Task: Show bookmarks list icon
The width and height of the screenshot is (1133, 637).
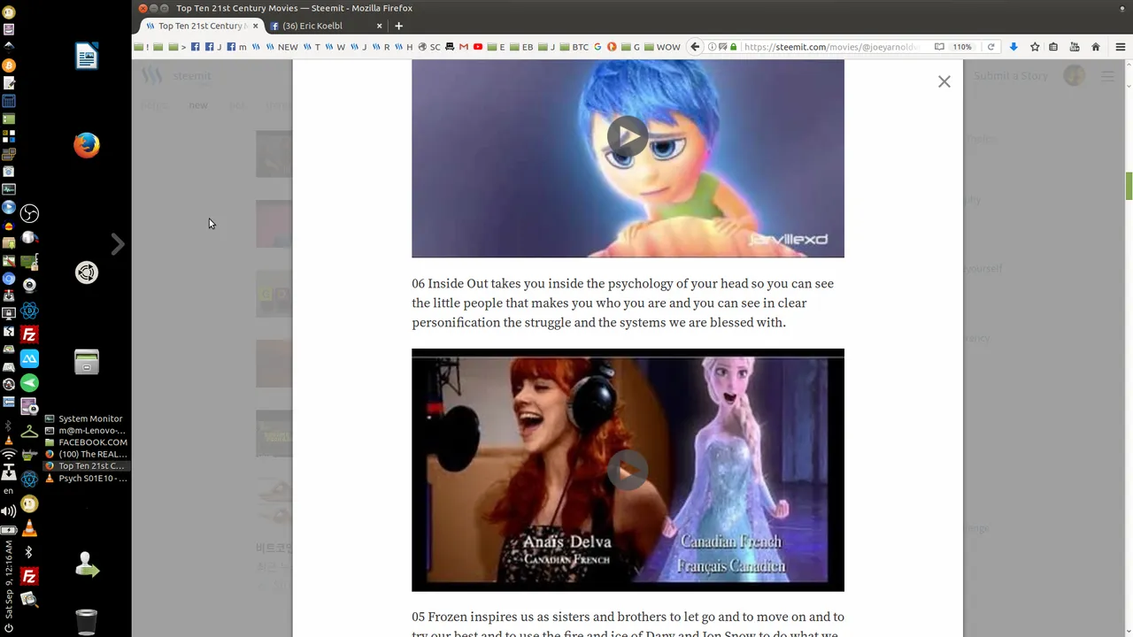Action: coord(1054,47)
